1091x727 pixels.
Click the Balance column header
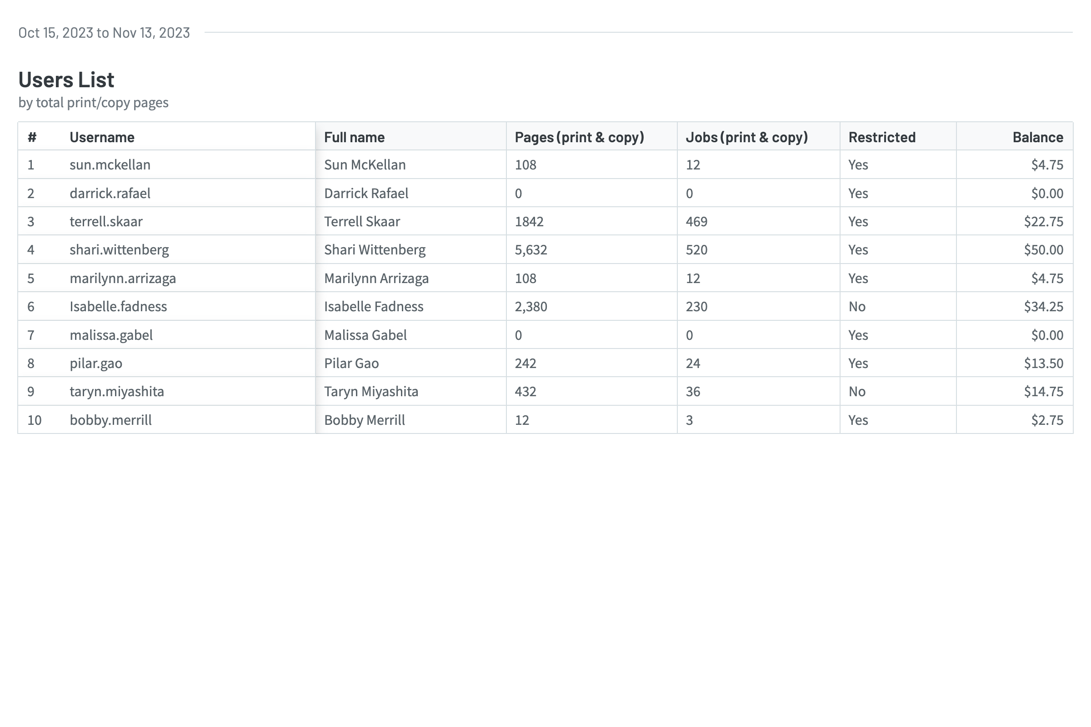point(1037,137)
